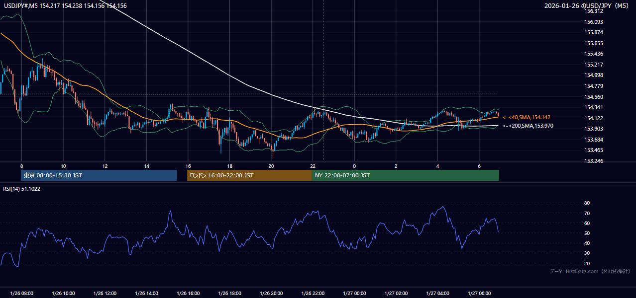Click RSI scale value 70
Image resolution: width=636 pixels, height=298 pixels.
(x=587, y=213)
